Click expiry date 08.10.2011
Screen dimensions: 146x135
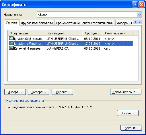coord(92,39)
